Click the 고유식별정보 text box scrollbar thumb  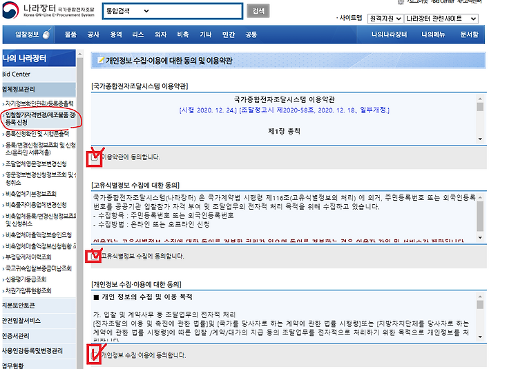(480, 217)
